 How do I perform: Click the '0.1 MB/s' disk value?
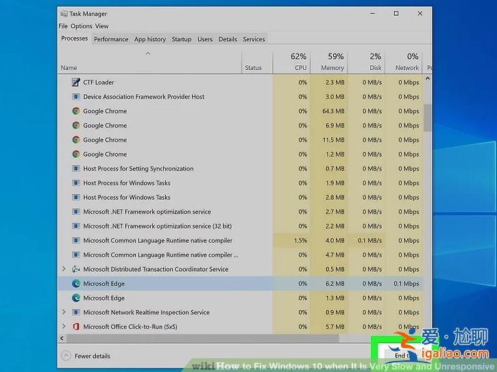coord(370,241)
